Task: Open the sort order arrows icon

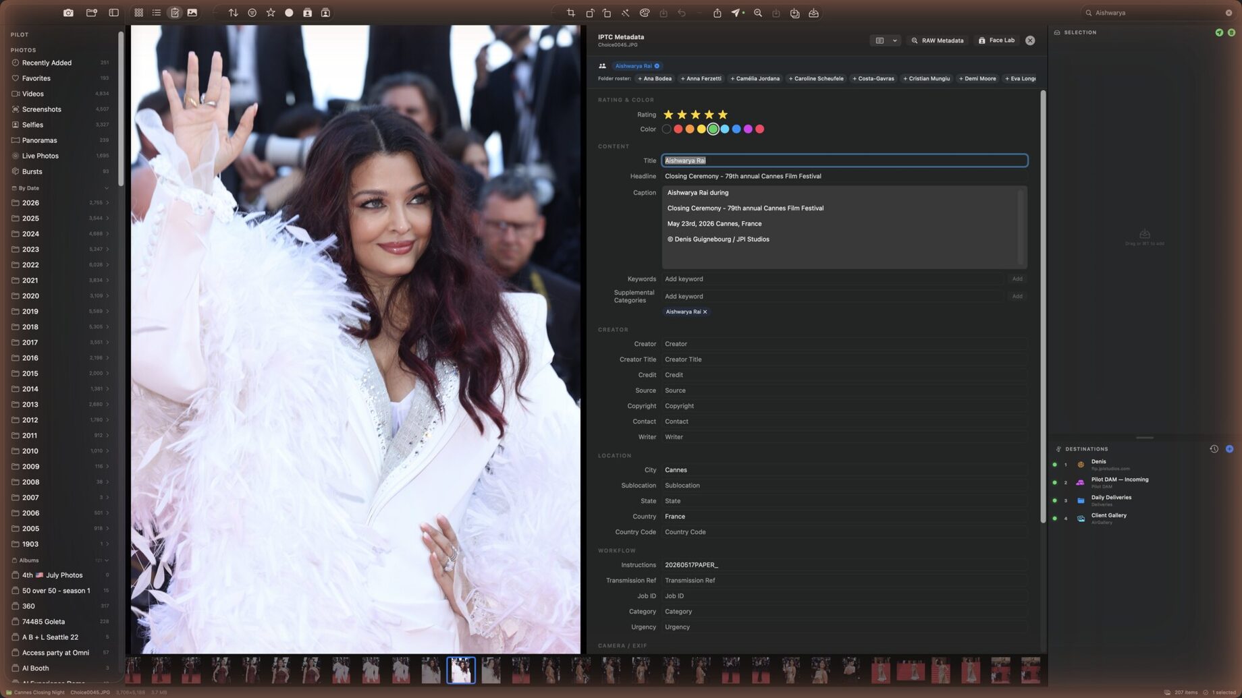Action: click(233, 13)
